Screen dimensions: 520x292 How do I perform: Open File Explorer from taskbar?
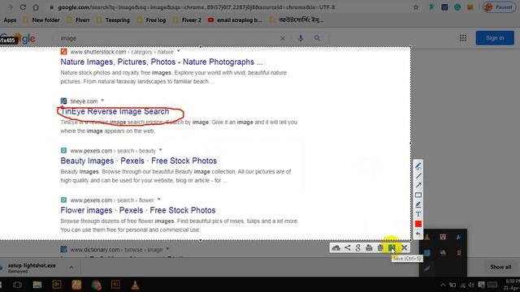click(37, 285)
